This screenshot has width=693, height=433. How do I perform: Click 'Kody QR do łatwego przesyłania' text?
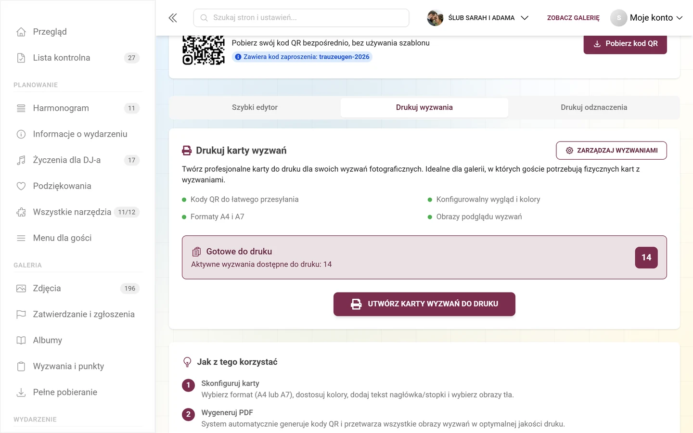coord(244,200)
